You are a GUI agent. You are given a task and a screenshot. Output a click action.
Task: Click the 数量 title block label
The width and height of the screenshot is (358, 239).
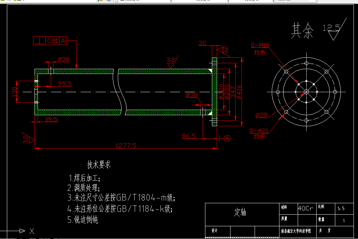point(321,219)
